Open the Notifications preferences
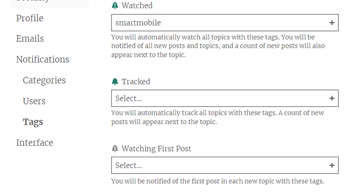The width and height of the screenshot is (359, 192). (43, 59)
